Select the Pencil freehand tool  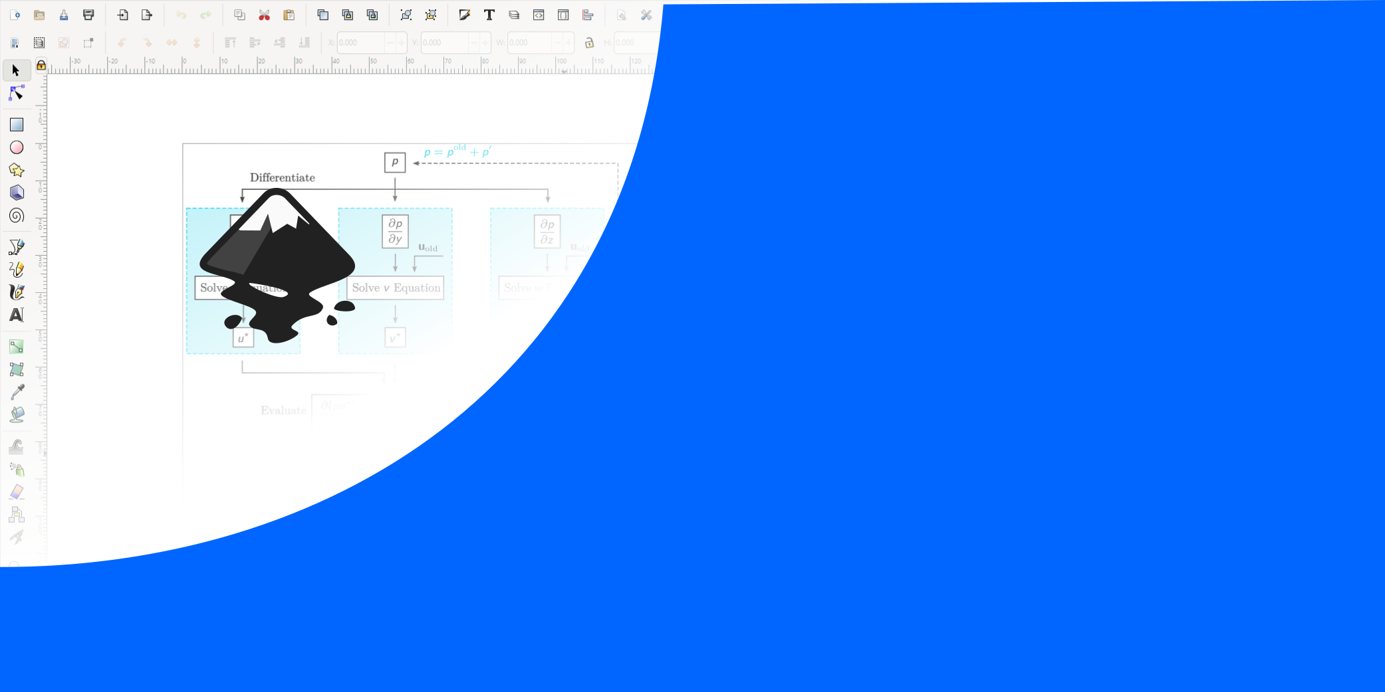coord(17,270)
